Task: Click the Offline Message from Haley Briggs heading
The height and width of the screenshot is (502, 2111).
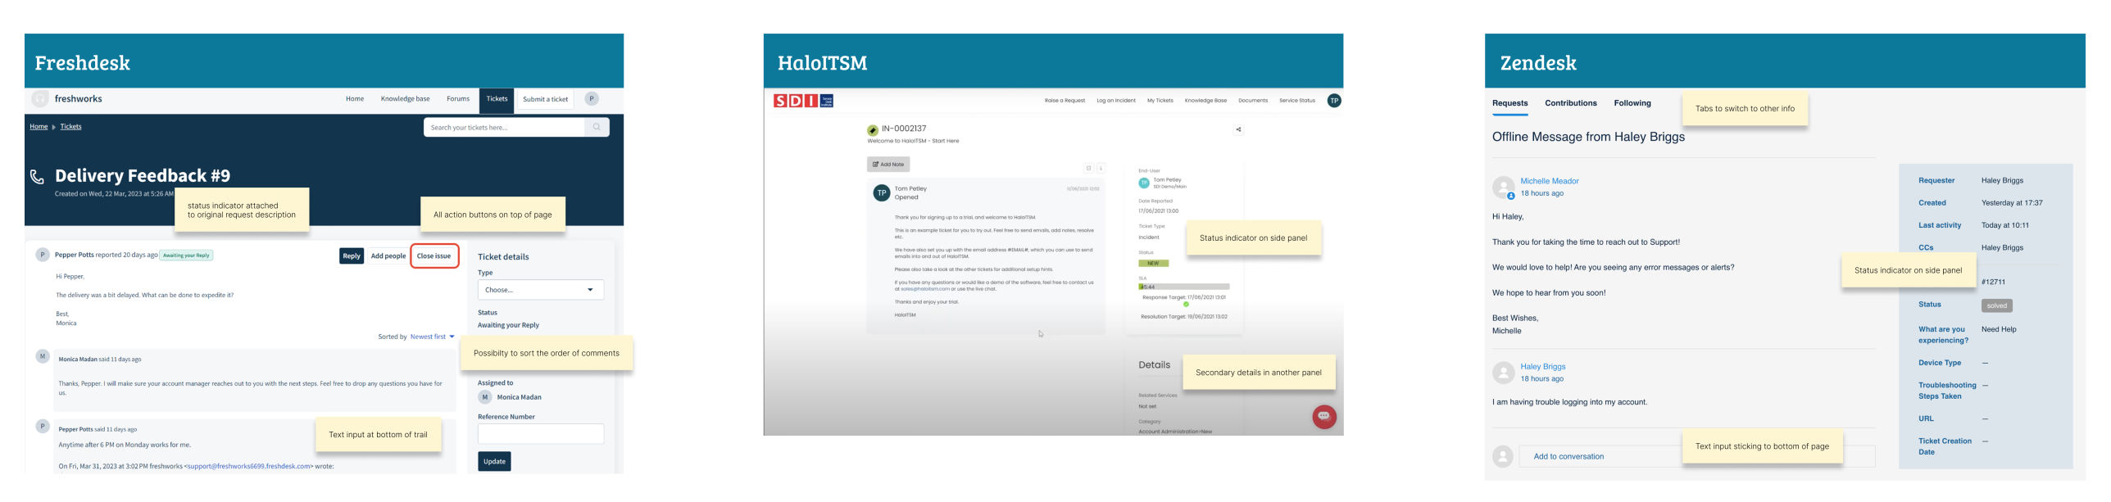Action: [1588, 137]
